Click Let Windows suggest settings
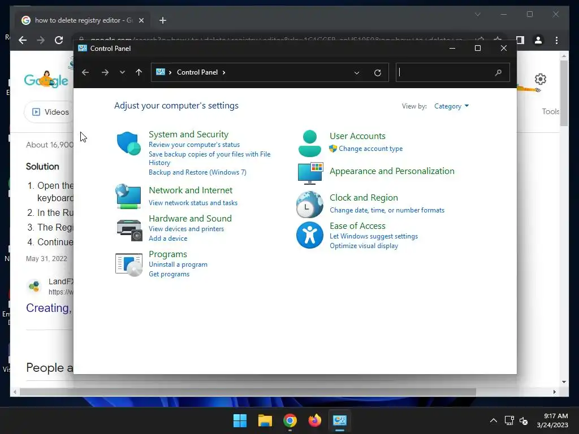Screen dimensions: 579x434 pyautogui.click(x=374, y=236)
